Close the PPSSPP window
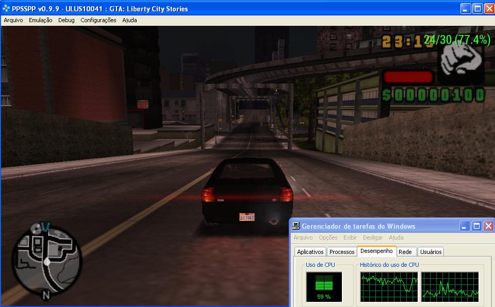This screenshot has height=307, width=495. click(x=490, y=9)
